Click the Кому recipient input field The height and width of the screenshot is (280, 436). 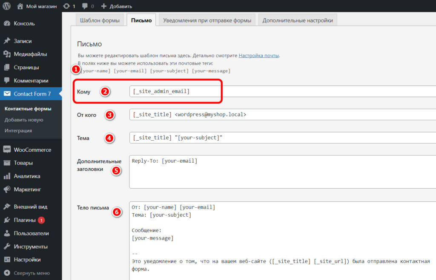point(283,91)
